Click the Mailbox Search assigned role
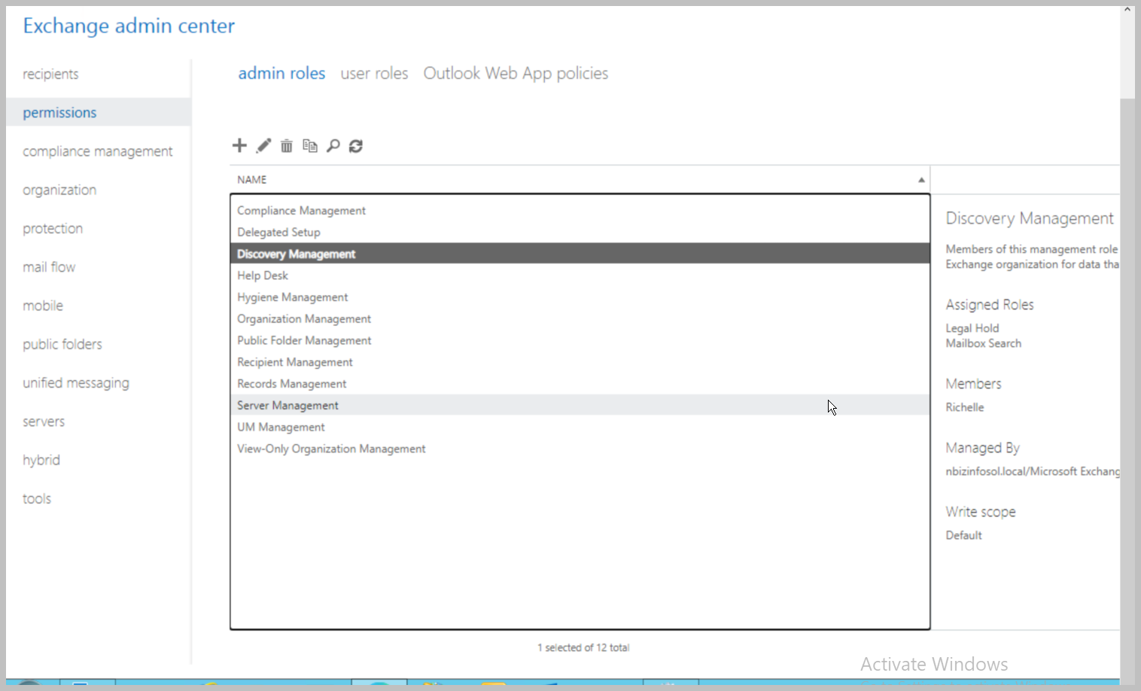The image size is (1141, 691). pyautogui.click(x=984, y=343)
